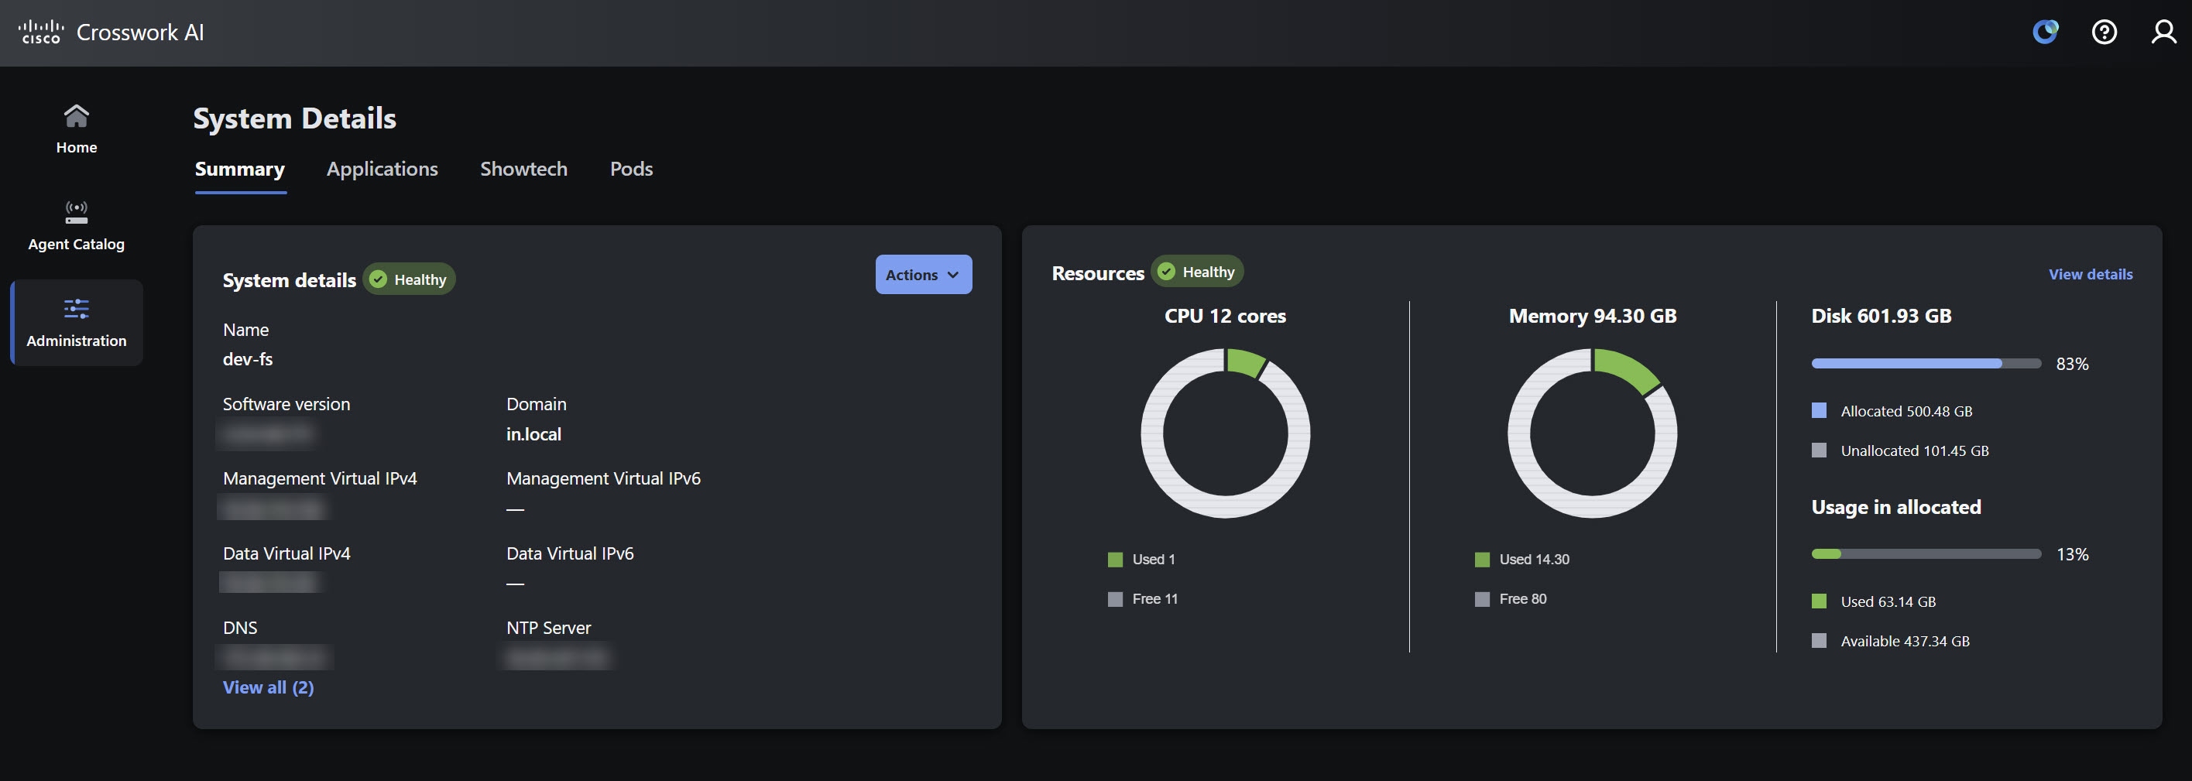Switch to the Pods tab
2192x781 pixels.
tap(631, 170)
